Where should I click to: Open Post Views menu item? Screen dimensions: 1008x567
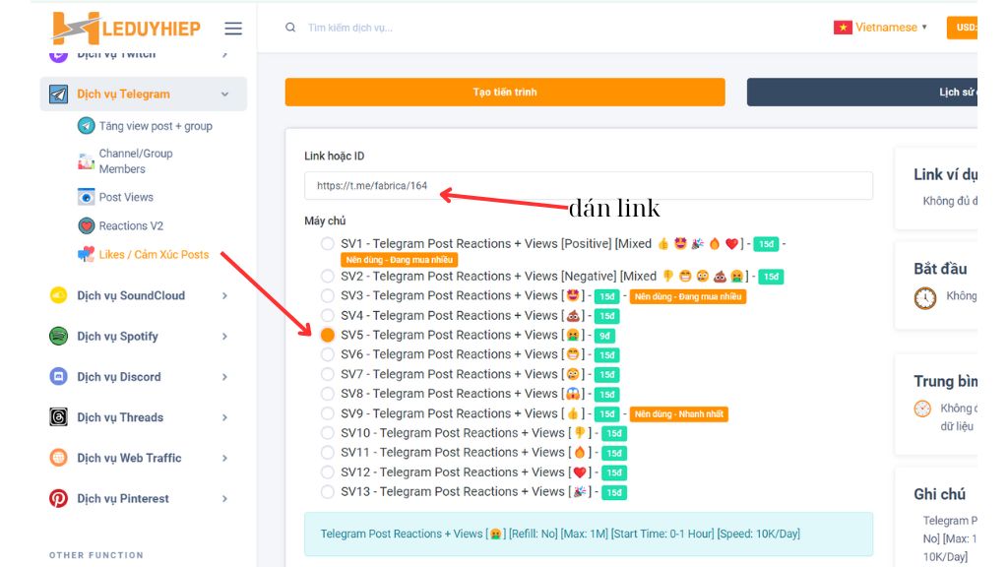126,197
